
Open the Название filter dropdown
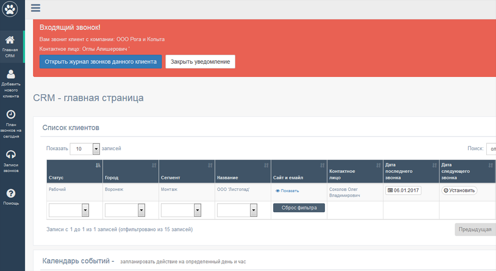(237, 210)
